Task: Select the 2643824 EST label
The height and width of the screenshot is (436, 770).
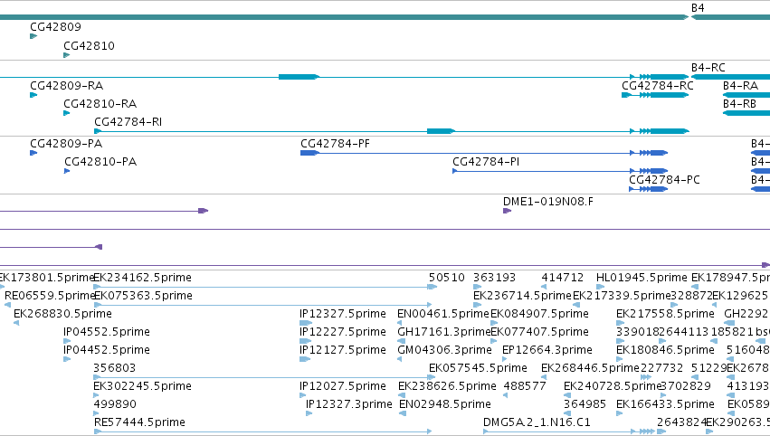Action: click(x=681, y=422)
